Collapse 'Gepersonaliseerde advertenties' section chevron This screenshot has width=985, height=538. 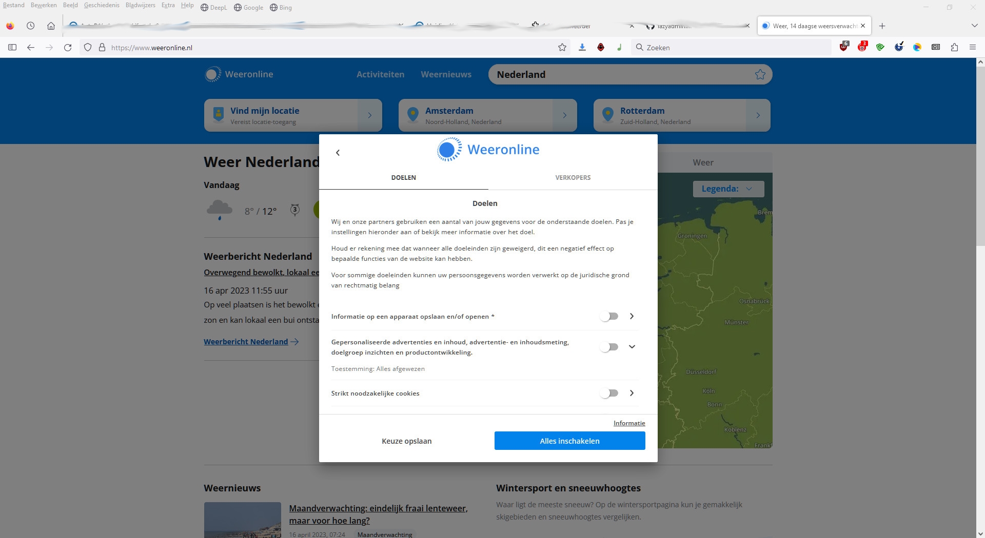pos(632,347)
